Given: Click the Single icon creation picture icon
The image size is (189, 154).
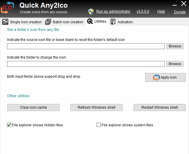Looking at the screenshot, I should [5, 22].
